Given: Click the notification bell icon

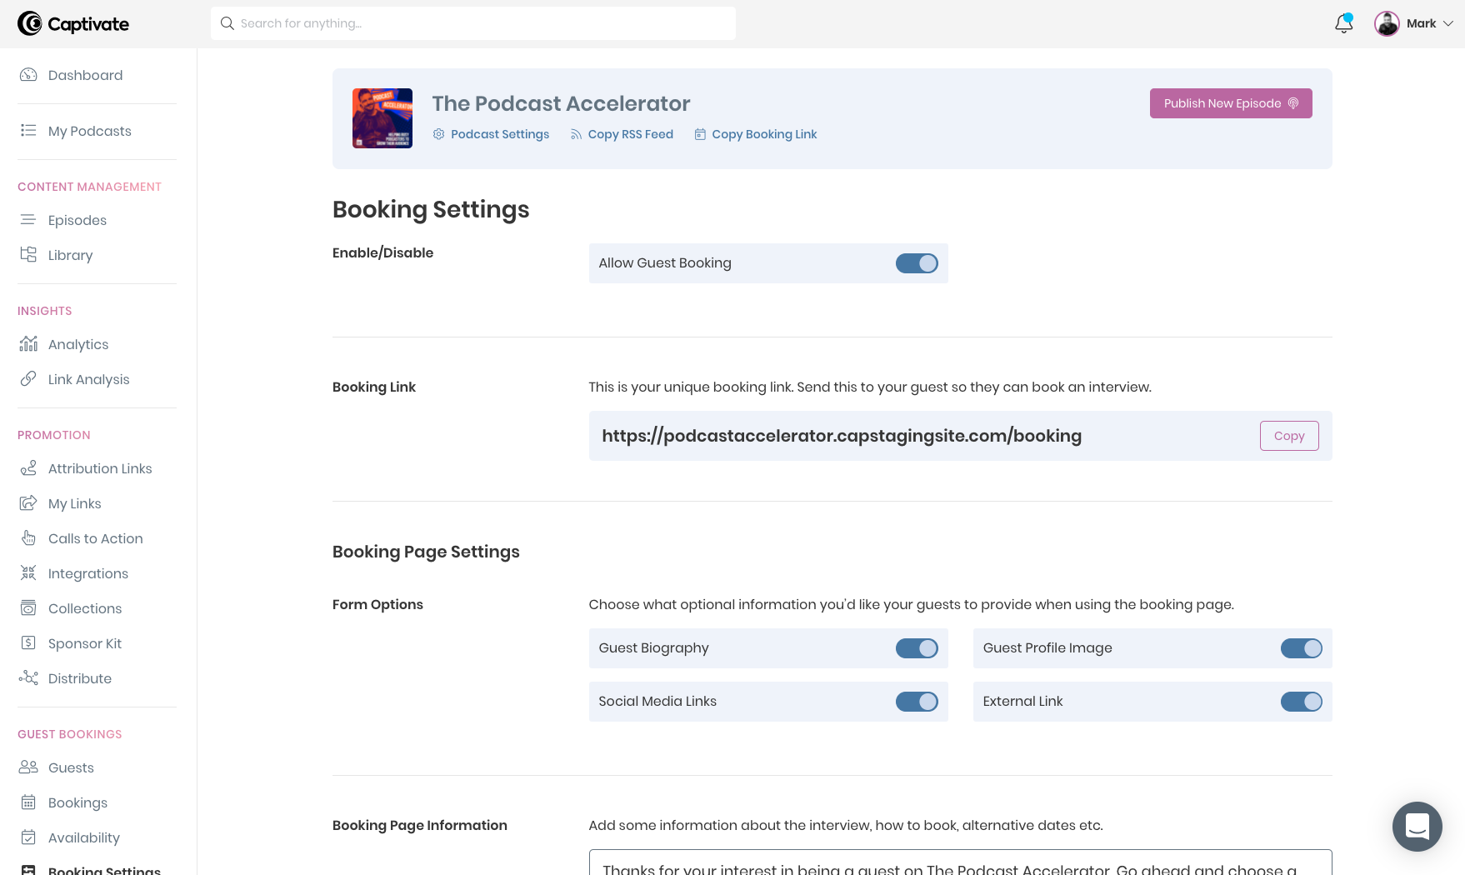Looking at the screenshot, I should tap(1342, 23).
